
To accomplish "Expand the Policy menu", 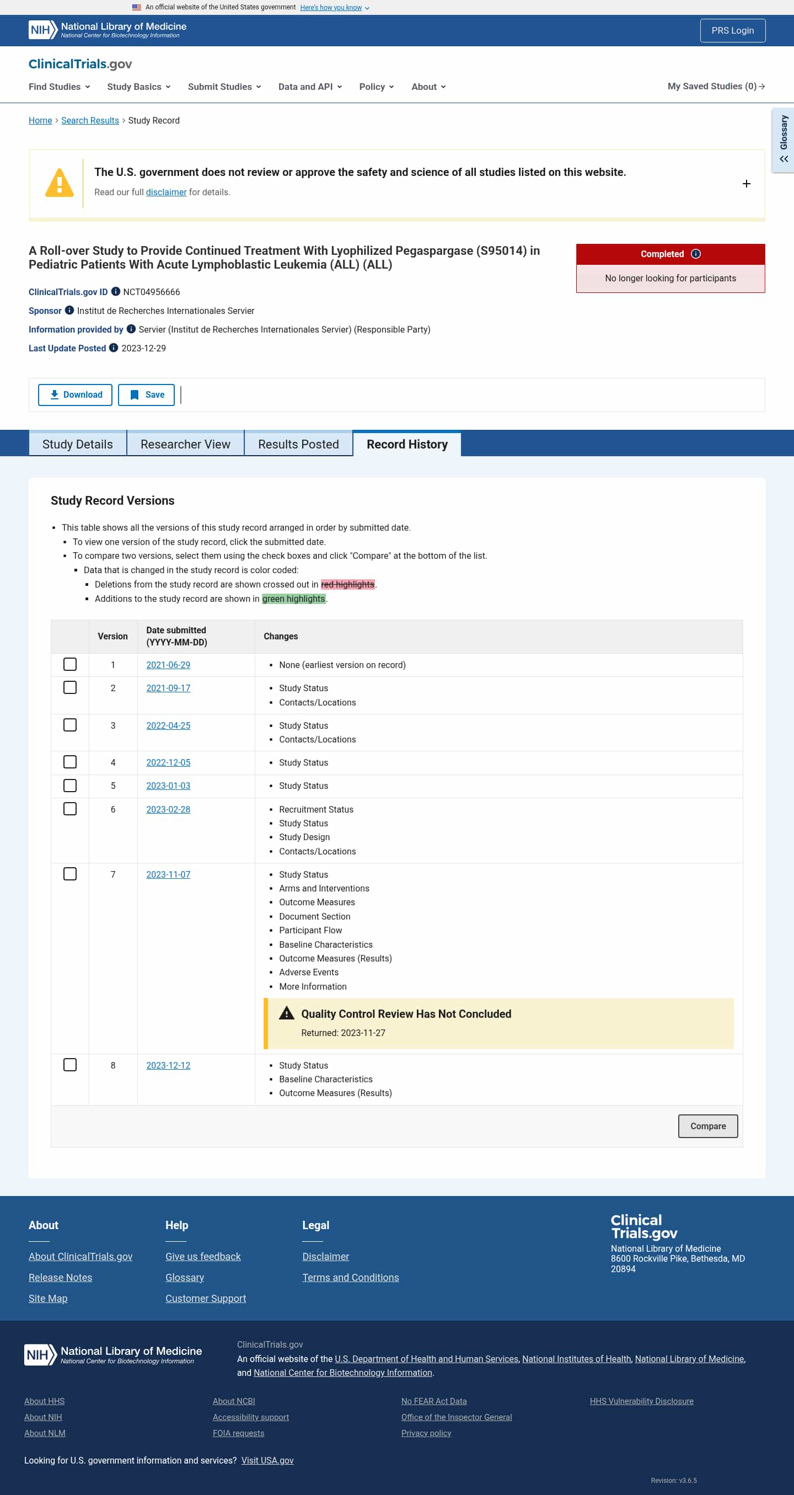I will pyautogui.click(x=377, y=87).
